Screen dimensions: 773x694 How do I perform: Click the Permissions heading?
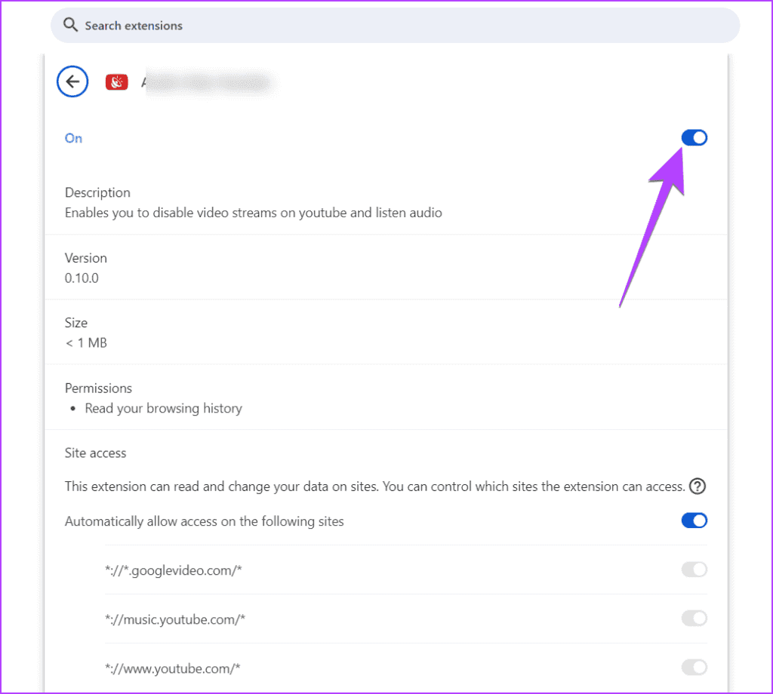99,388
